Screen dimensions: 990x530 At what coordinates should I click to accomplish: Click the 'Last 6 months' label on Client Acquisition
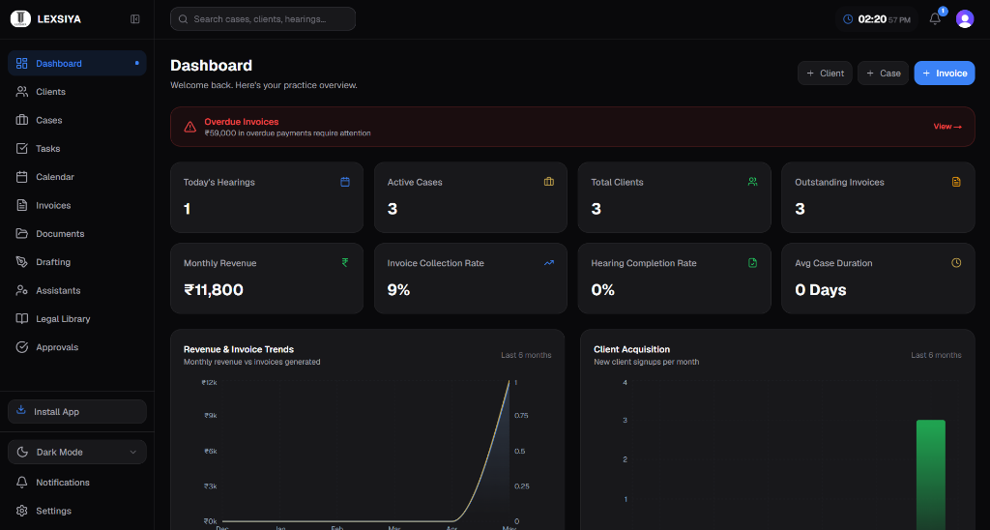tap(936, 355)
